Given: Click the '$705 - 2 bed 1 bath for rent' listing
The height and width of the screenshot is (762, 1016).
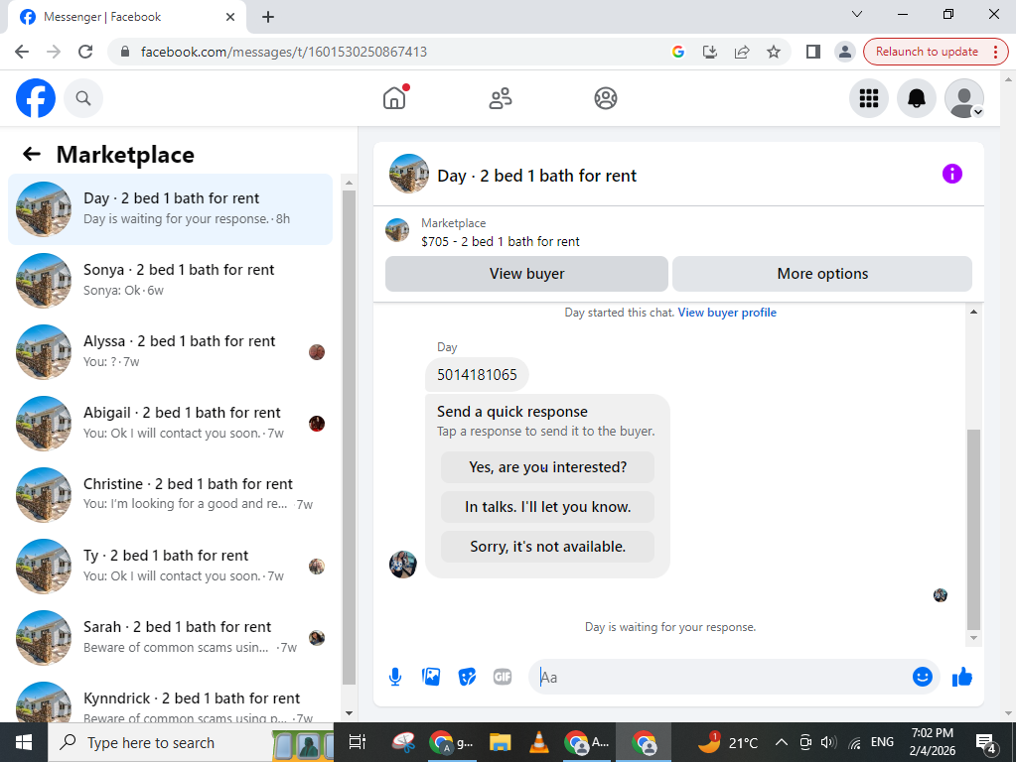Looking at the screenshot, I should (501, 241).
